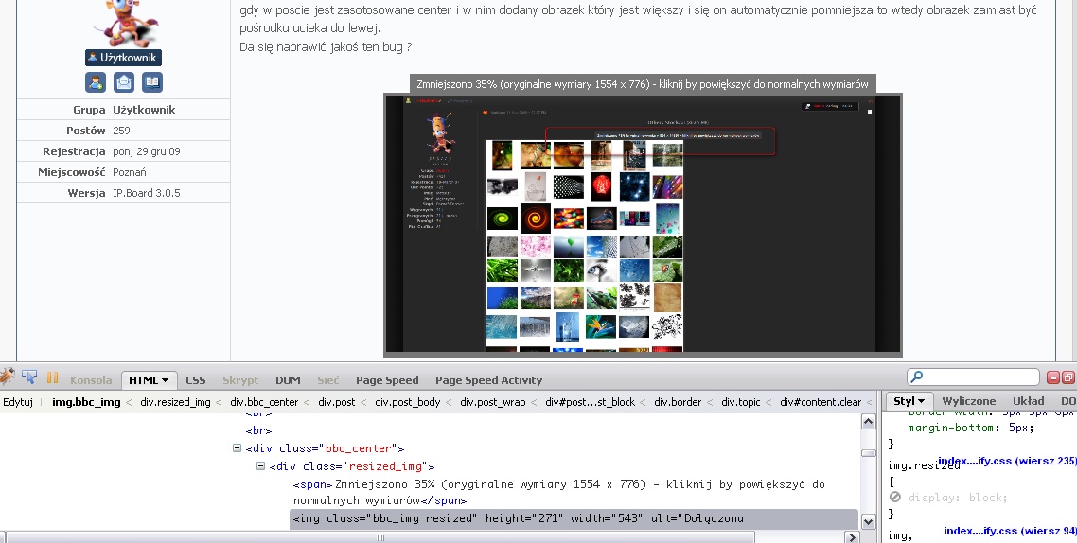Click the HTML panel scroll down arrow
Screen dimensions: 1077x543
[868, 522]
